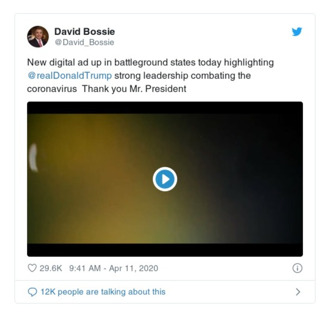Click the 29.6K likes count
Viewport: 330px width, 318px height.
pyautogui.click(x=51, y=268)
